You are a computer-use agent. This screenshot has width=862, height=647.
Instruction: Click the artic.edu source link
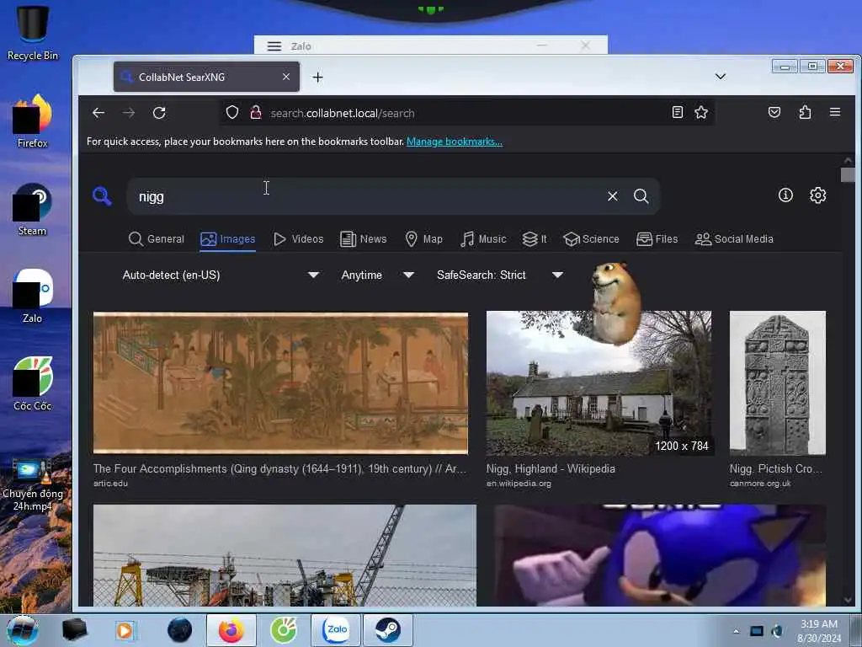click(x=110, y=484)
